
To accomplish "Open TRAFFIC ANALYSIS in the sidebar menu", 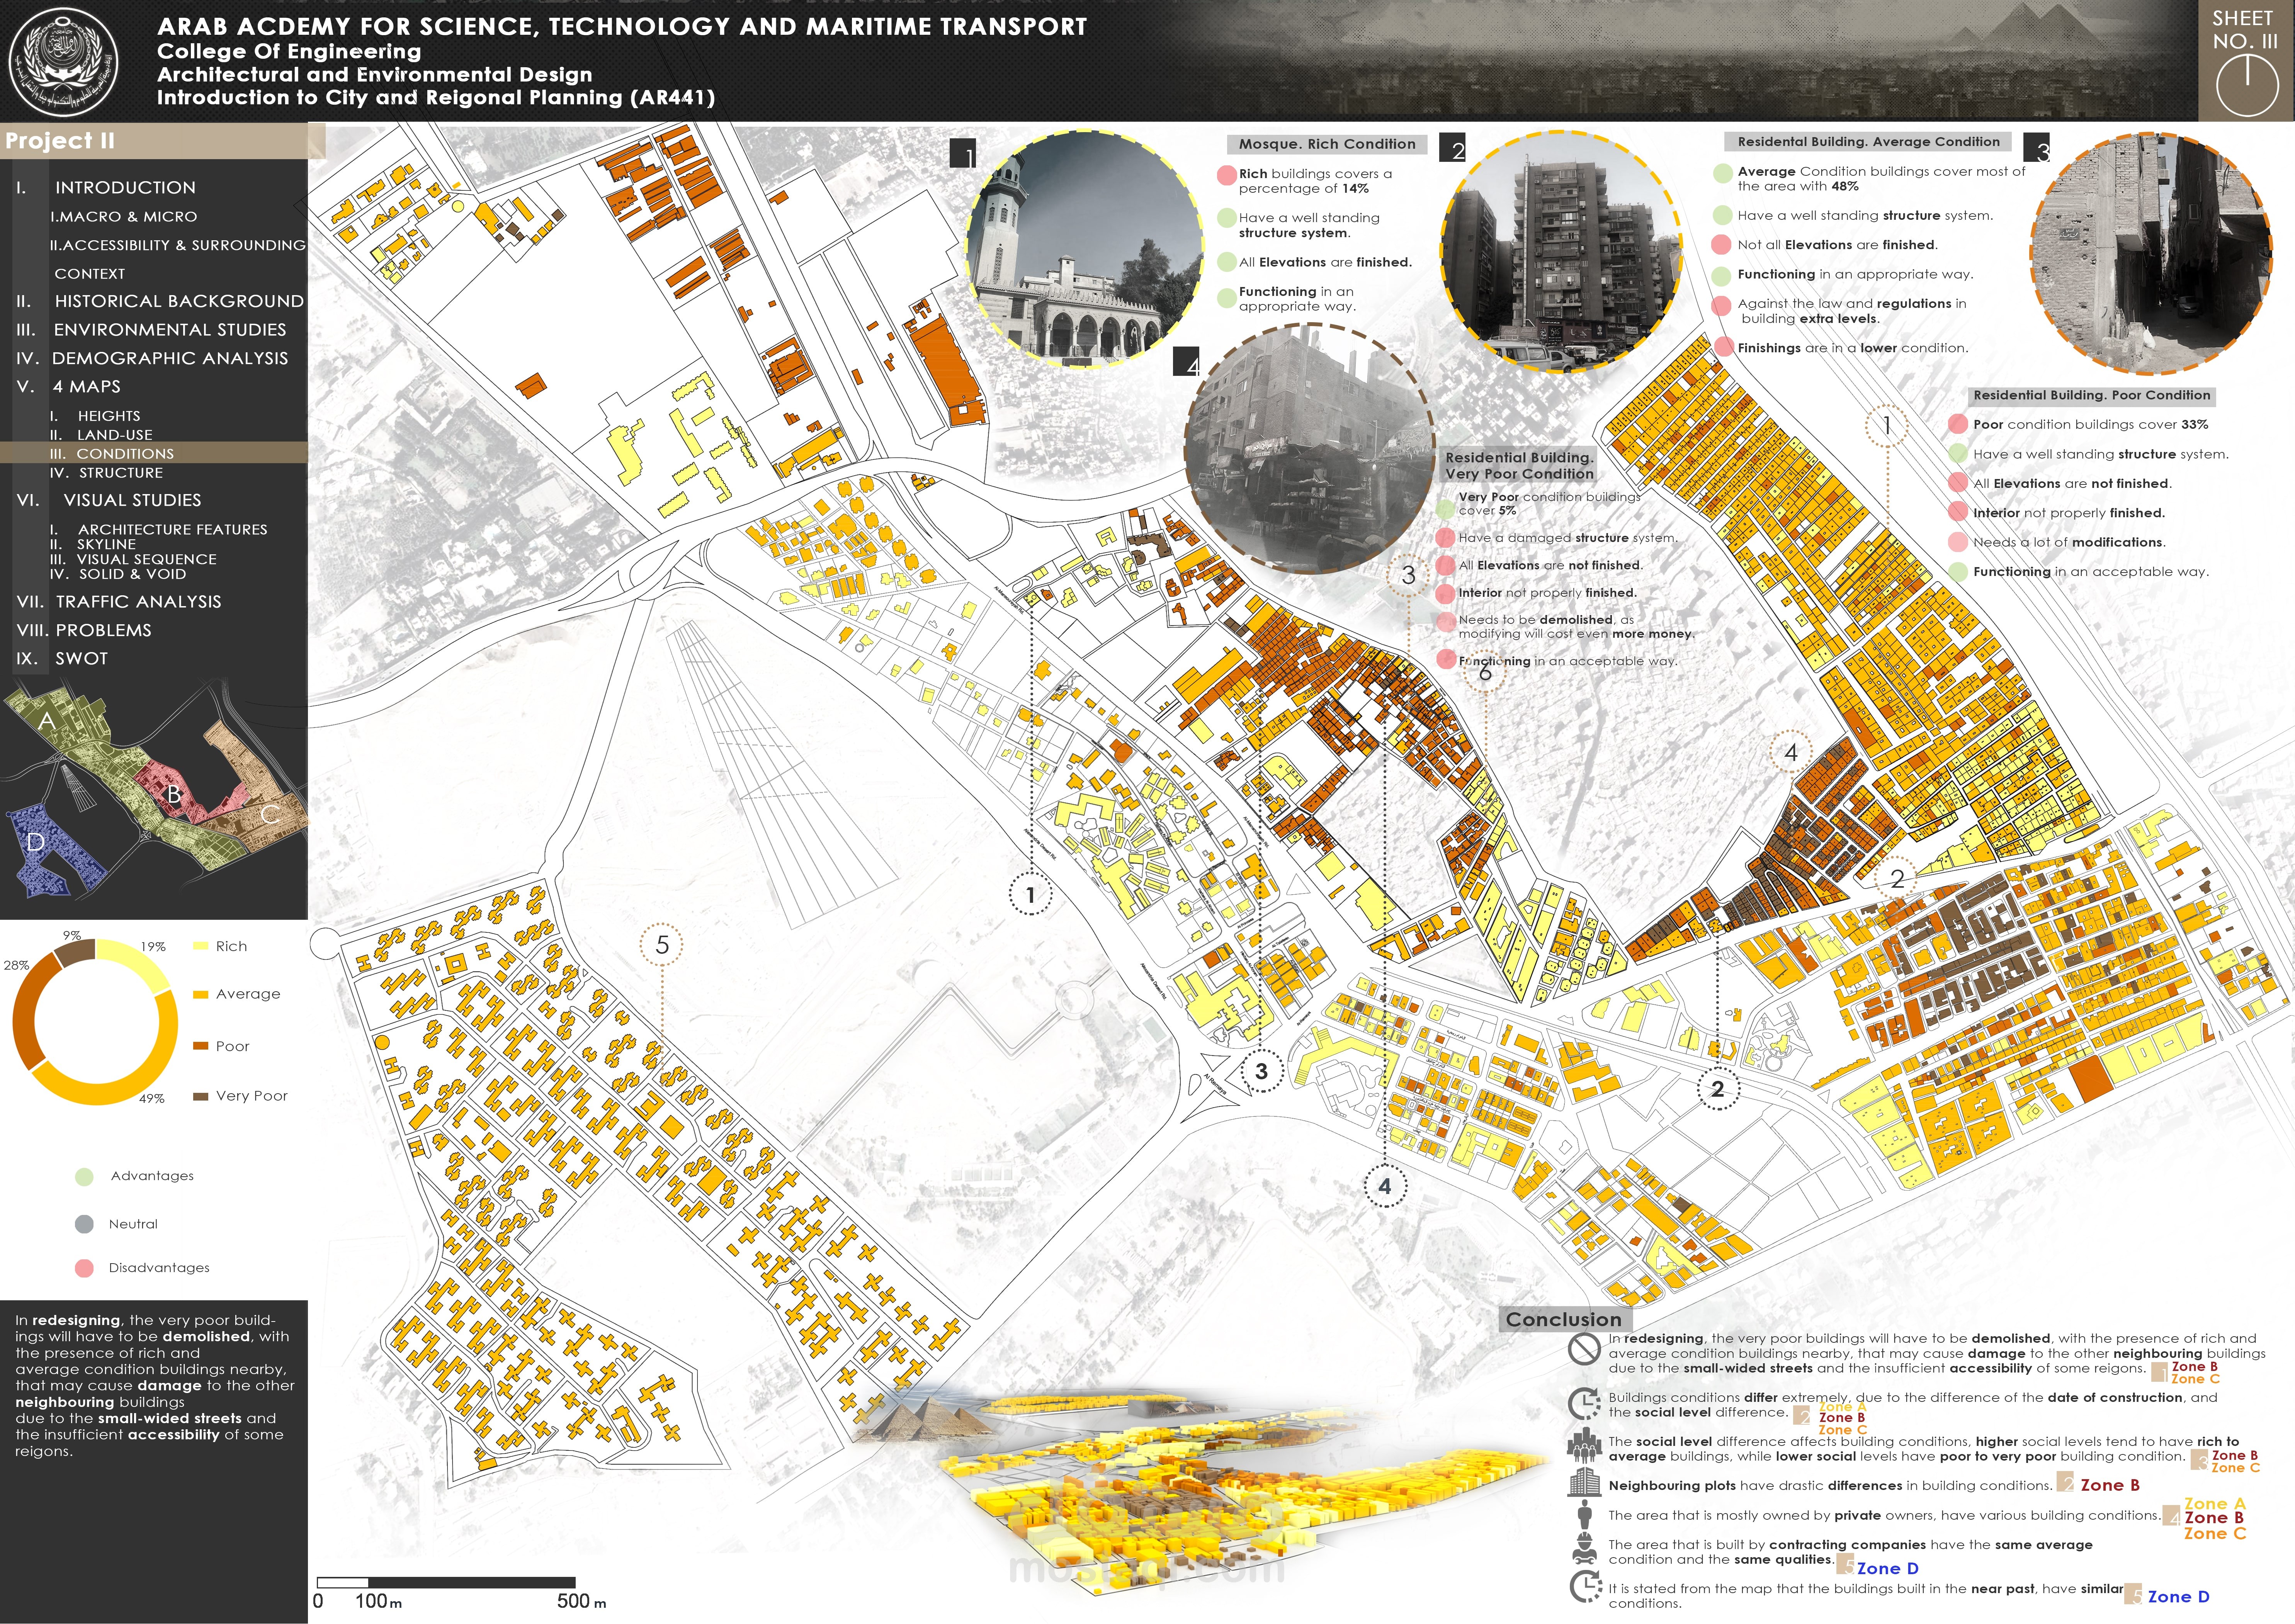I will [x=138, y=602].
